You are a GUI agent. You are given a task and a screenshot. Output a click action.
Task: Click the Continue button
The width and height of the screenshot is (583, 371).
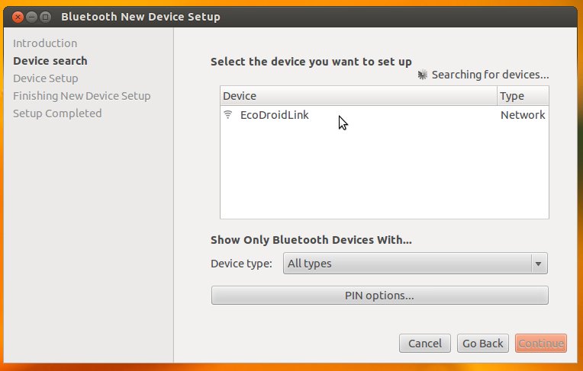tap(540, 344)
